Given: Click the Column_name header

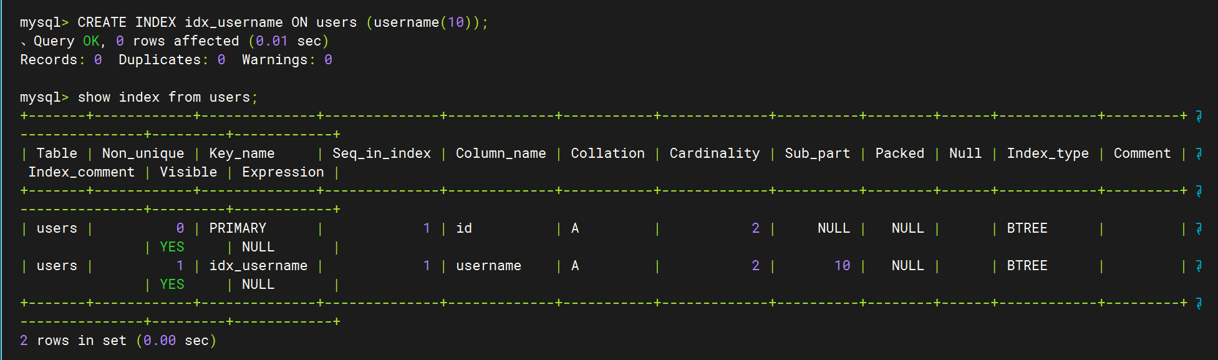Looking at the screenshot, I should pyautogui.click(x=501, y=153).
